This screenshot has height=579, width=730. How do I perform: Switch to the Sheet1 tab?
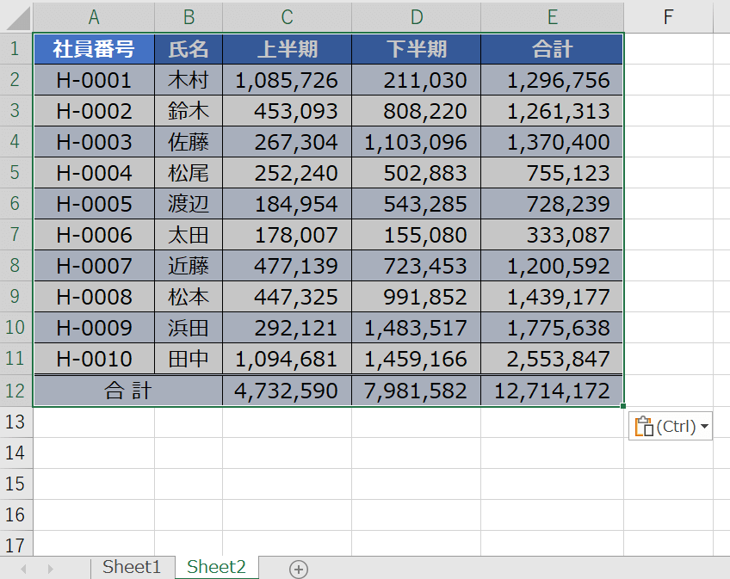[x=132, y=567]
